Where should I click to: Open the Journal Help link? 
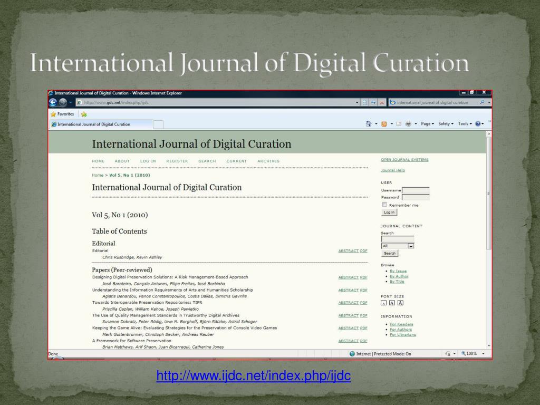[x=393, y=170]
